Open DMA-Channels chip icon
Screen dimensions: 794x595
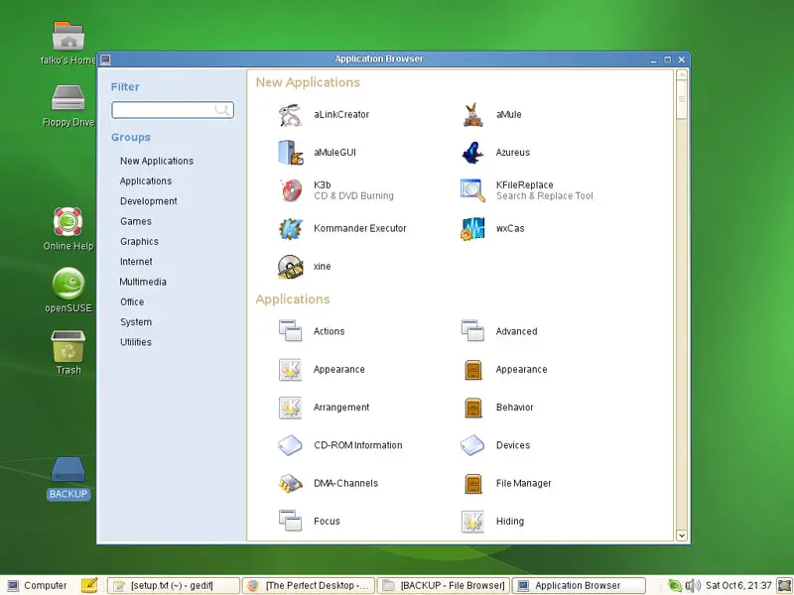pyautogui.click(x=290, y=484)
